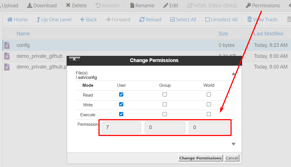The width and height of the screenshot is (291, 167).
Task: Click the Up One Level icon
Action: click(x=54, y=19)
